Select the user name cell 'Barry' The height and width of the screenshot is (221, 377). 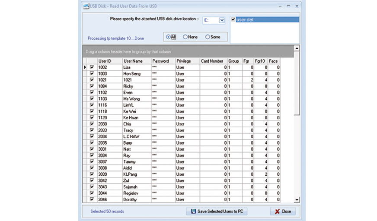(x=137, y=143)
